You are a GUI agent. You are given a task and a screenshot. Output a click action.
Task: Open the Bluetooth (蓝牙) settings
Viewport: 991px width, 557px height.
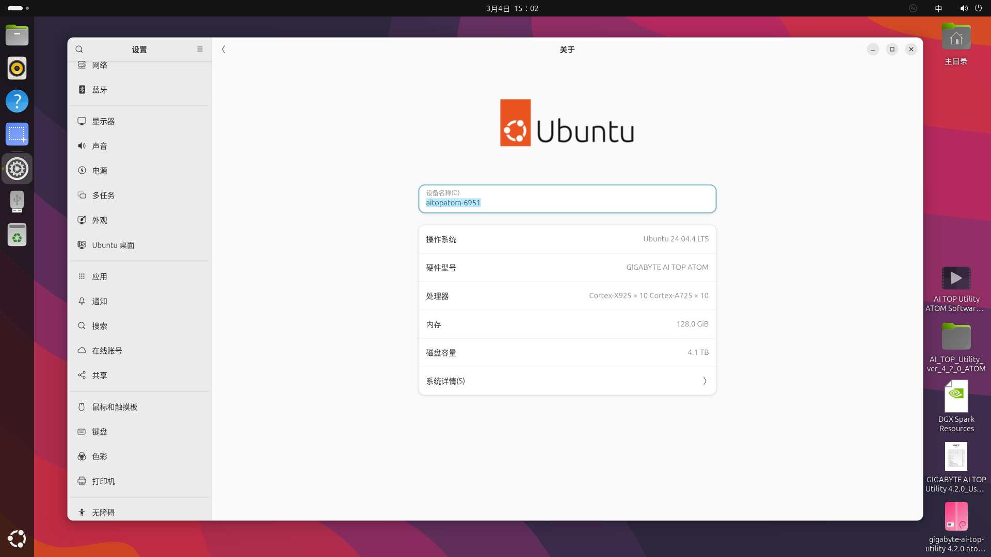click(100, 90)
